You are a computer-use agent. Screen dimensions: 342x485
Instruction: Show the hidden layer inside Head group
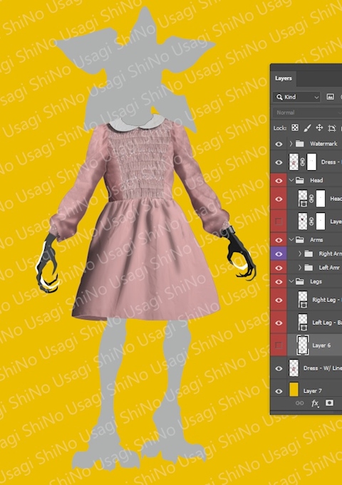(279, 221)
